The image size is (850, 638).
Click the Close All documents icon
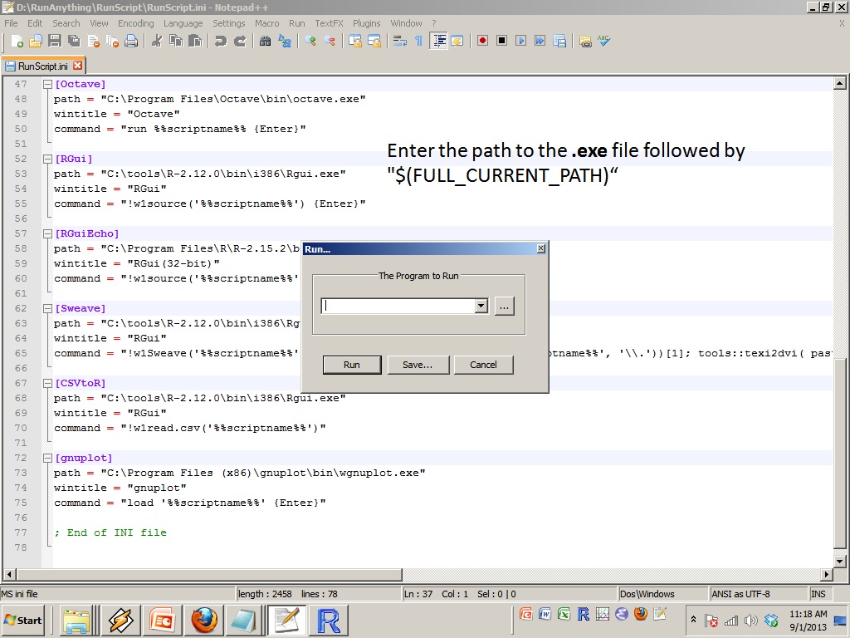pyautogui.click(x=112, y=42)
